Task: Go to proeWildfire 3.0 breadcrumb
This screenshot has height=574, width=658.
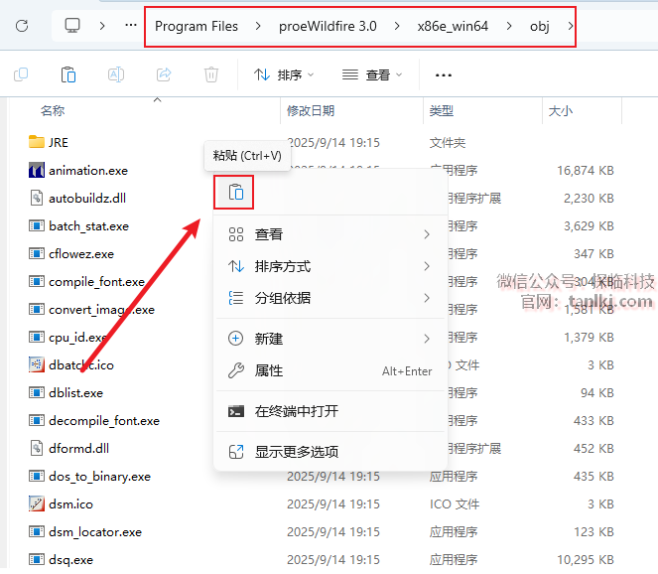Action: (328, 26)
